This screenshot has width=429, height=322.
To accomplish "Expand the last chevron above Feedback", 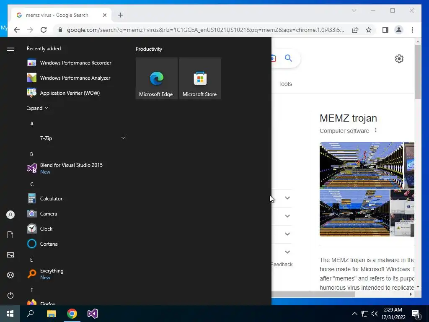I will click(287, 252).
